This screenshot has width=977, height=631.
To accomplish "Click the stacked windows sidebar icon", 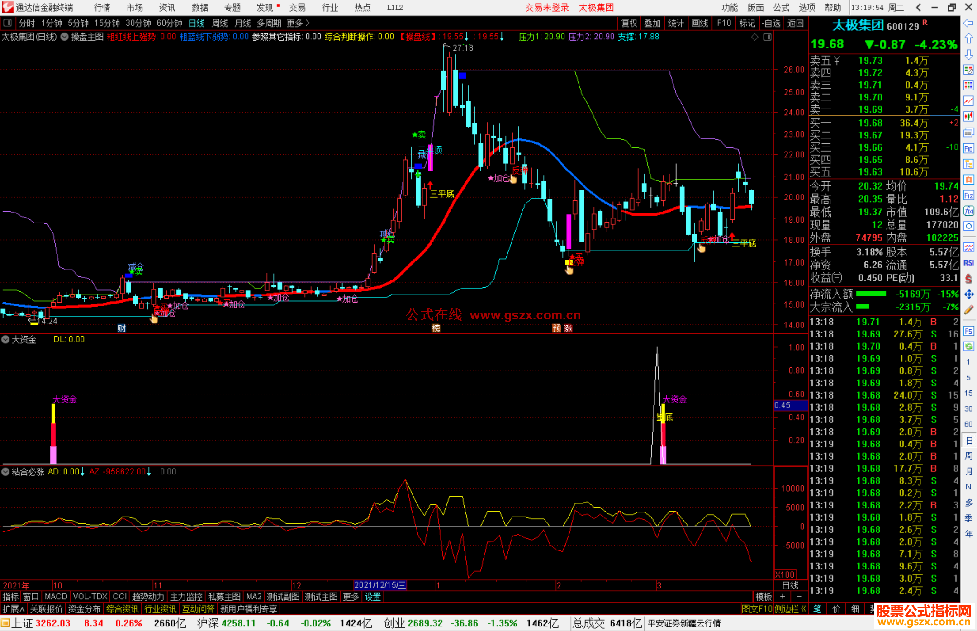I will pyautogui.click(x=968, y=133).
